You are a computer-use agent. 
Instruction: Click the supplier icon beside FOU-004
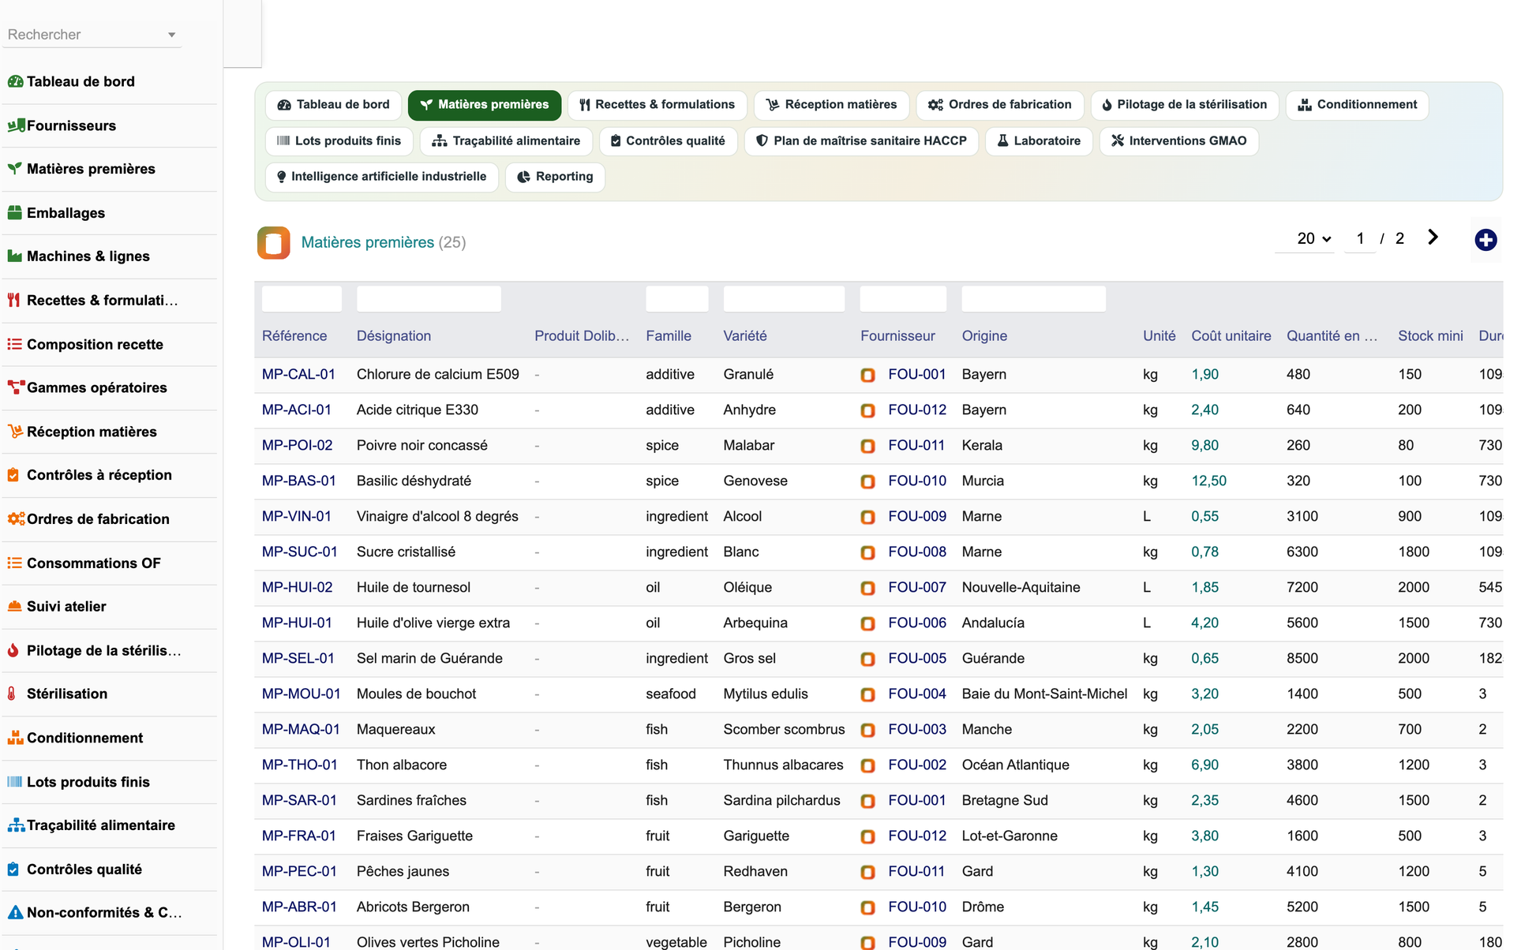pos(867,694)
